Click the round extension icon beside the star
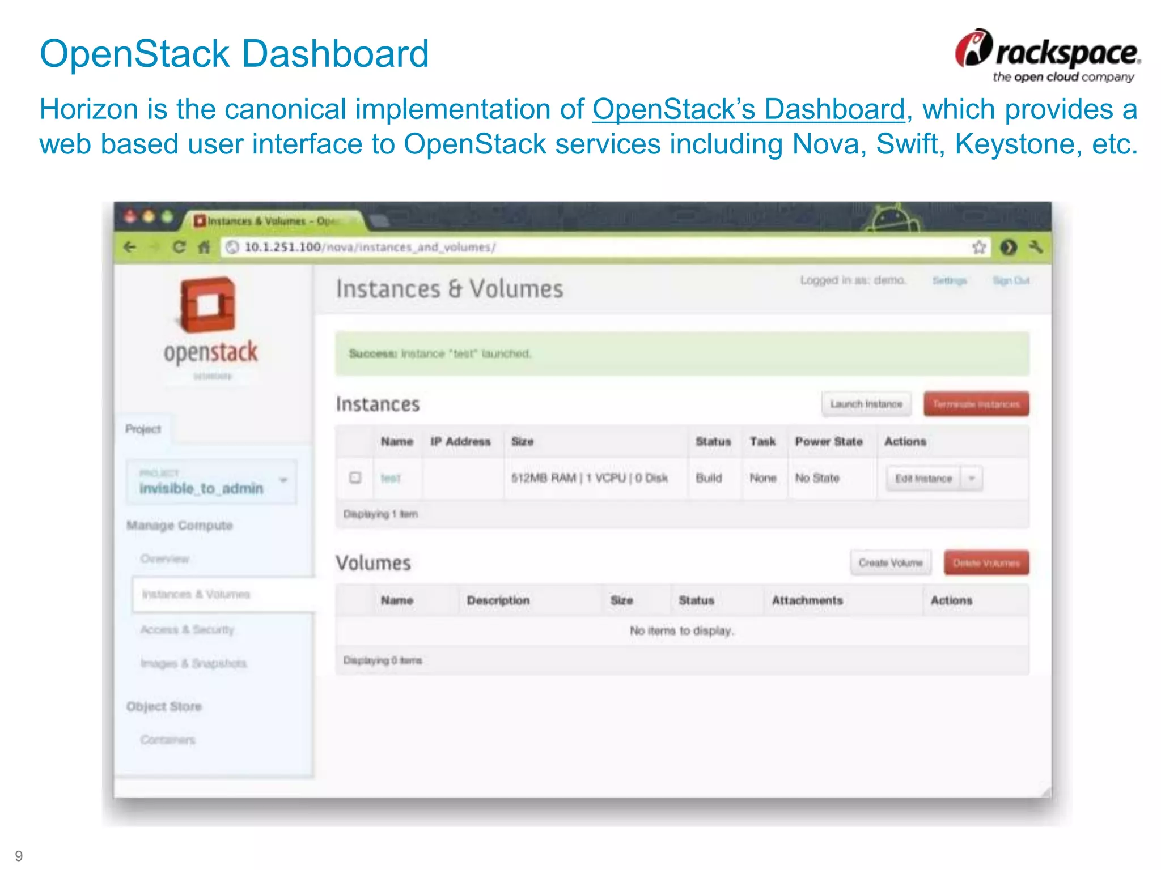1161x870 pixels. point(1009,248)
